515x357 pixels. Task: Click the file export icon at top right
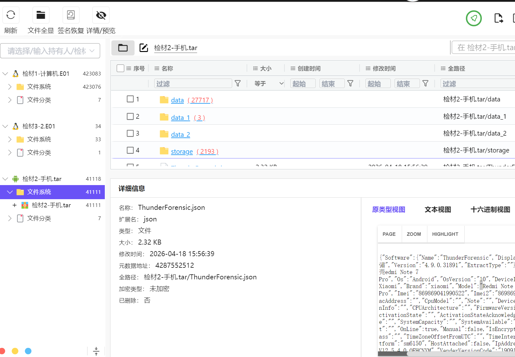click(499, 18)
